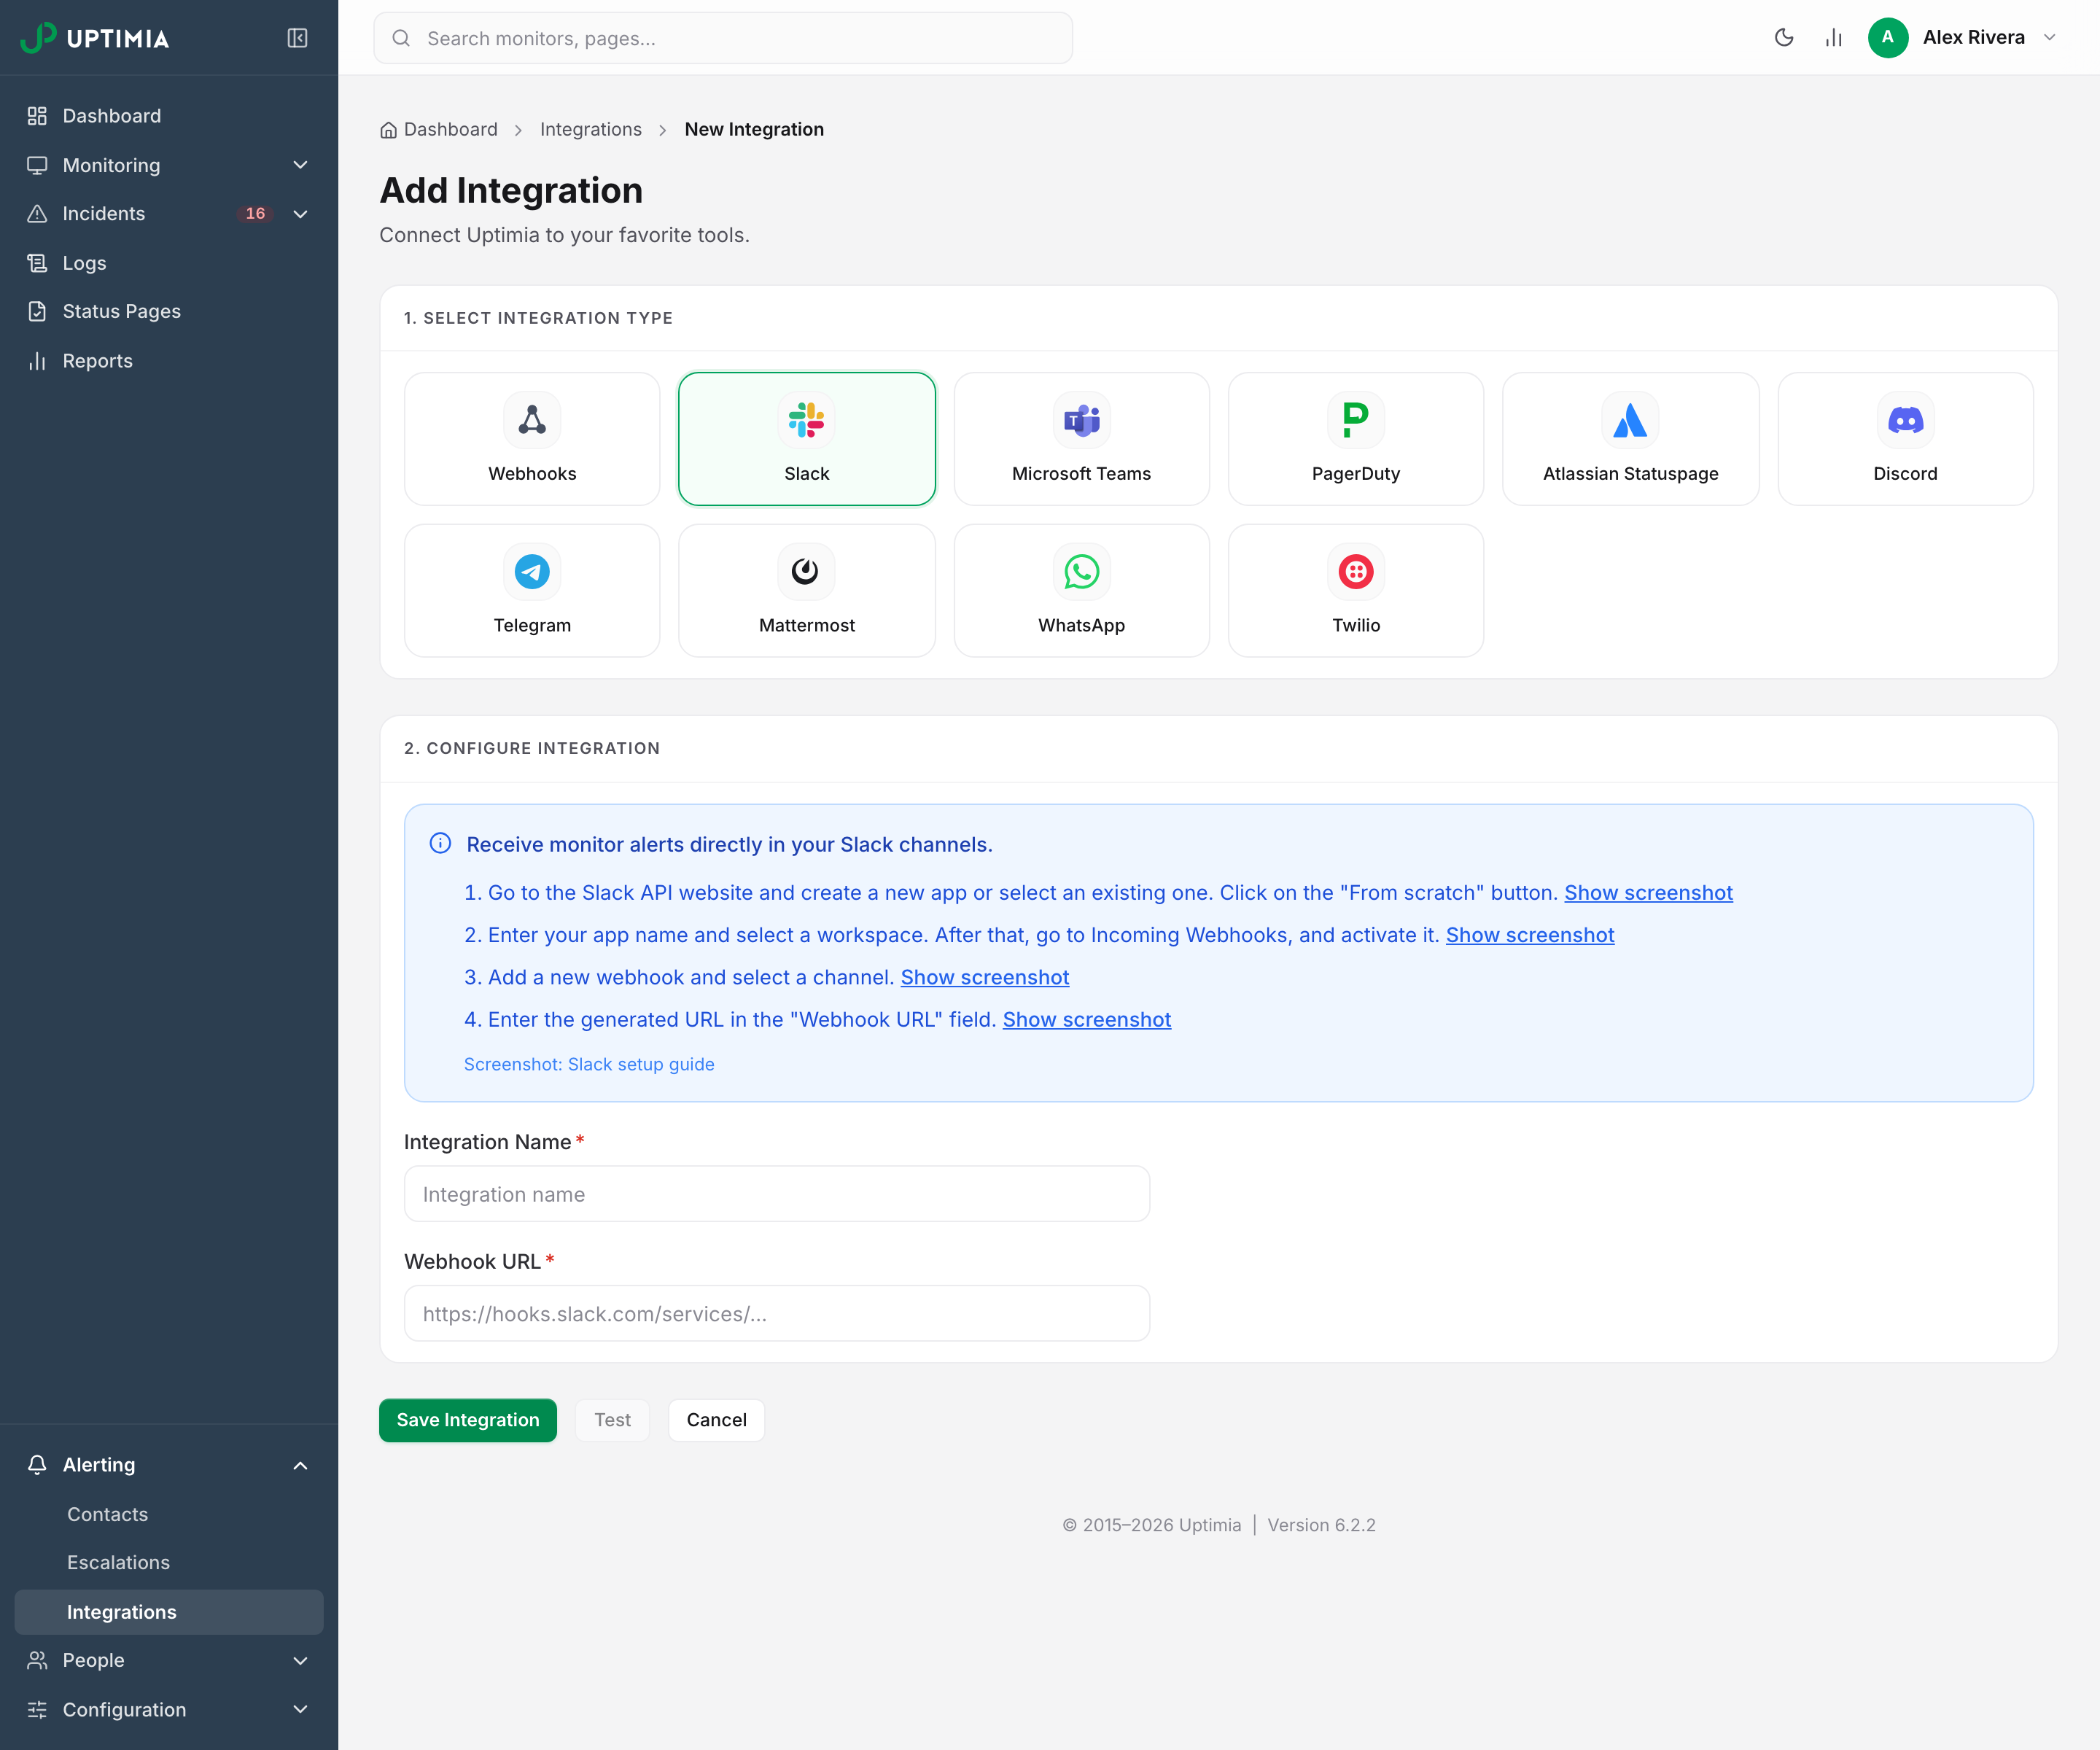Open Contacts under Alerting

point(169,1514)
